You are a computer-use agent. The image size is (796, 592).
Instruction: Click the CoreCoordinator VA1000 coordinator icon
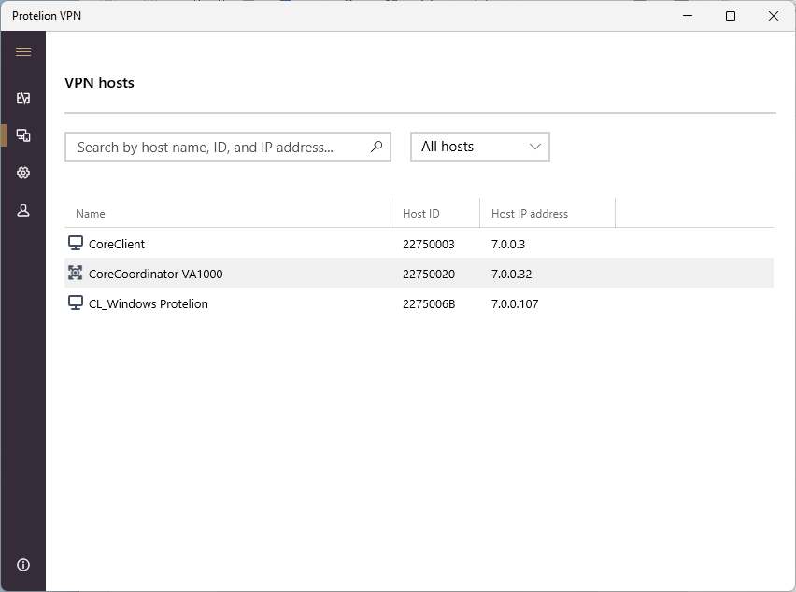(x=76, y=274)
